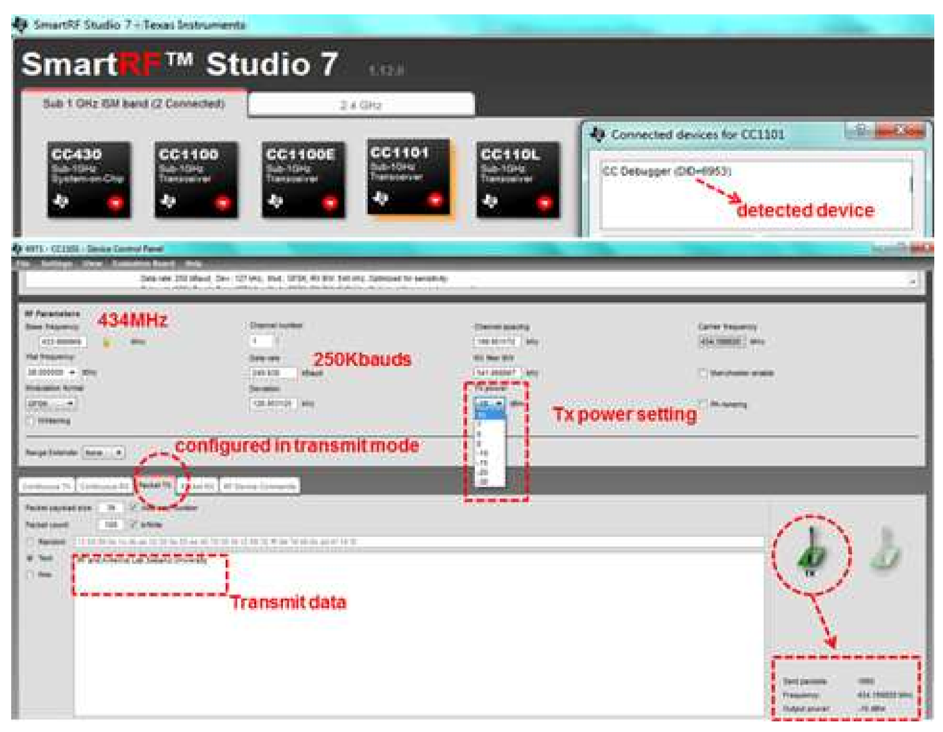This screenshot has width=943, height=732.
Task: Open the Evaluation Board menu
Action: (143, 264)
